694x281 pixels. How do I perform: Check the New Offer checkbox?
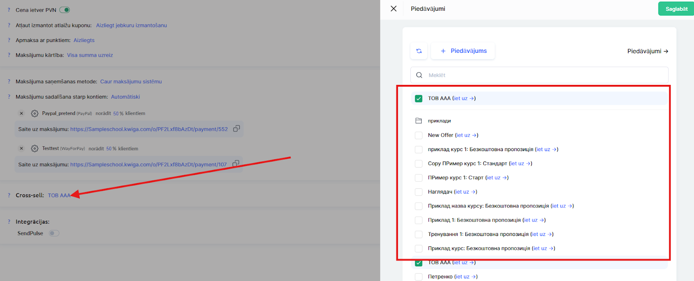click(419, 136)
